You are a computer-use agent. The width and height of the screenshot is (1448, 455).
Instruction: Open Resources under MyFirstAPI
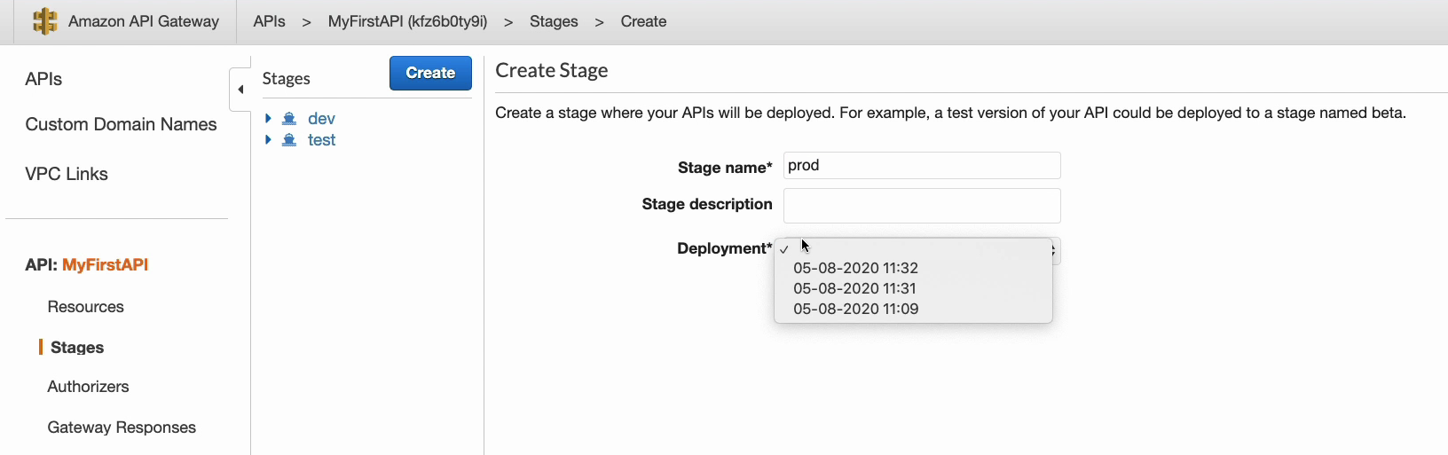[85, 307]
